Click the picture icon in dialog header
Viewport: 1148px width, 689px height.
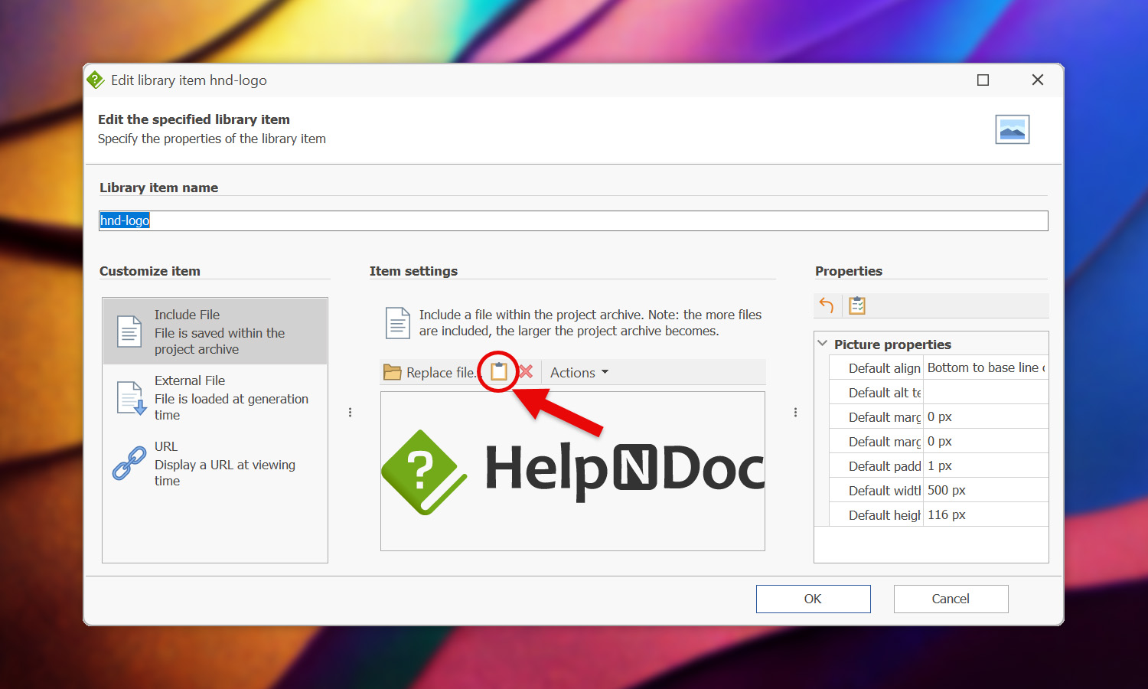tap(1012, 129)
